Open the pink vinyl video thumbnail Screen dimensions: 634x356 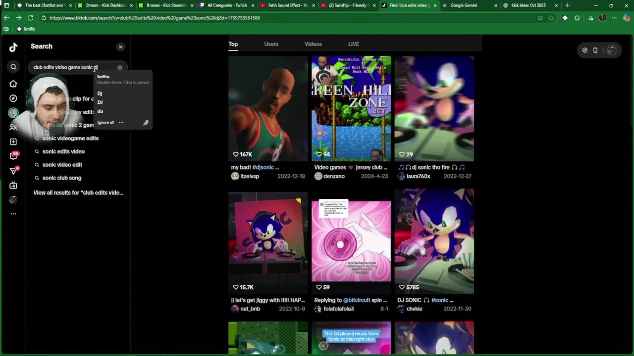pos(351,242)
